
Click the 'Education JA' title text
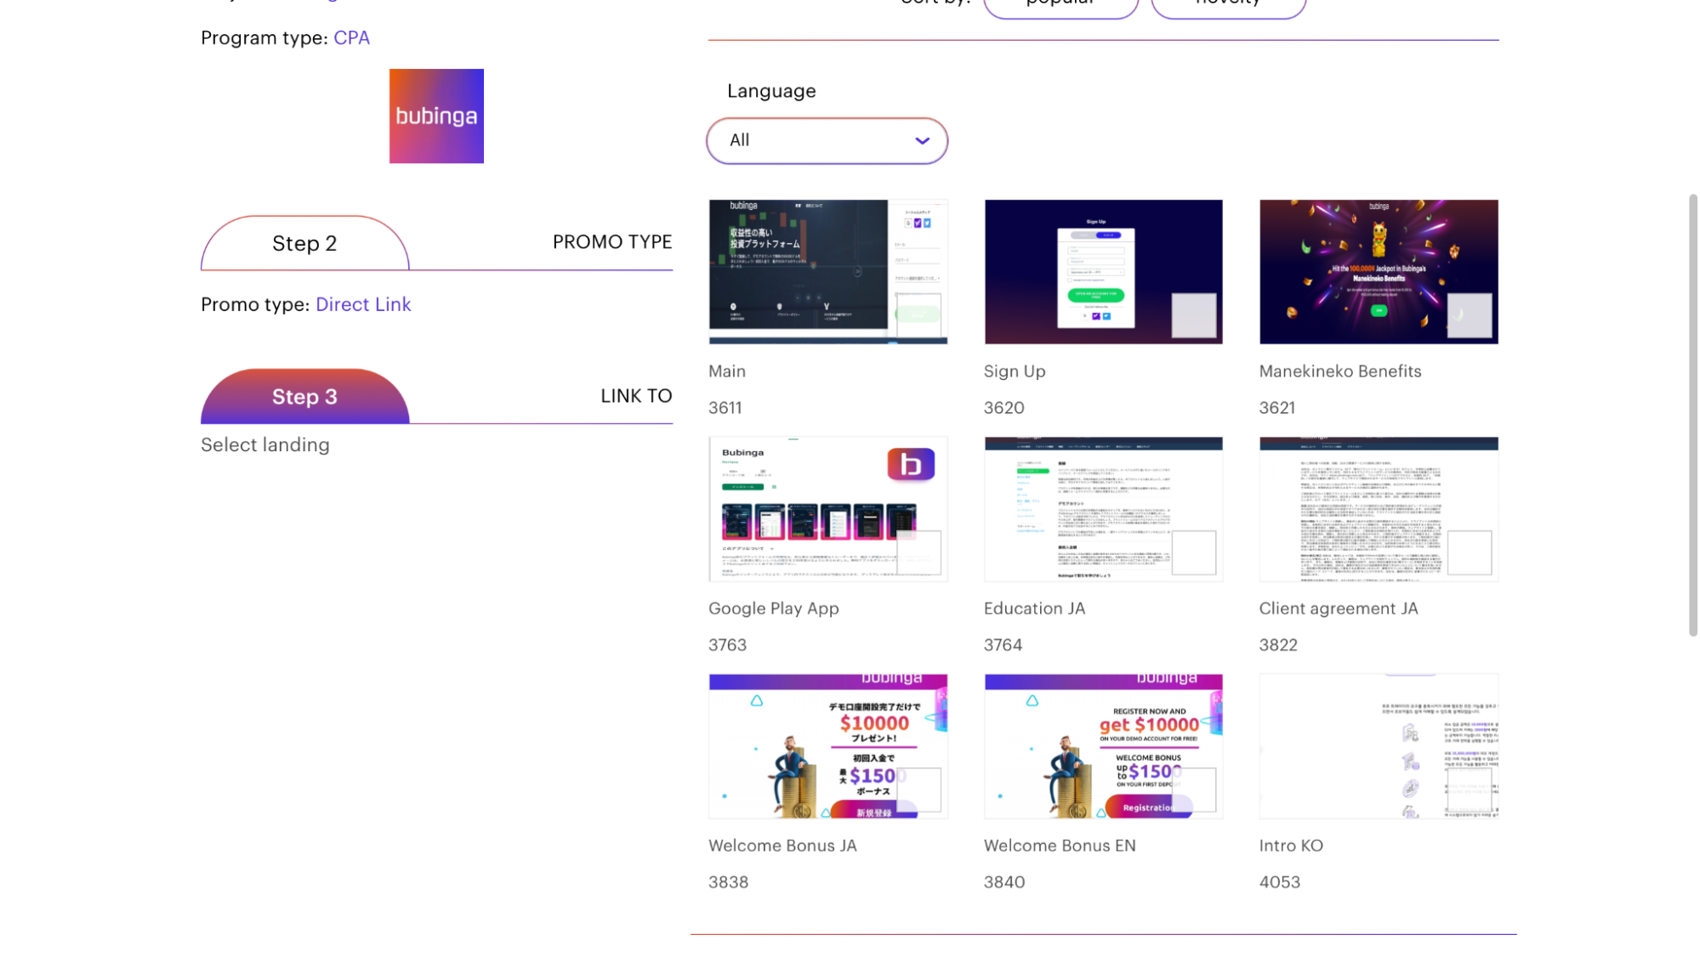tap(1034, 609)
